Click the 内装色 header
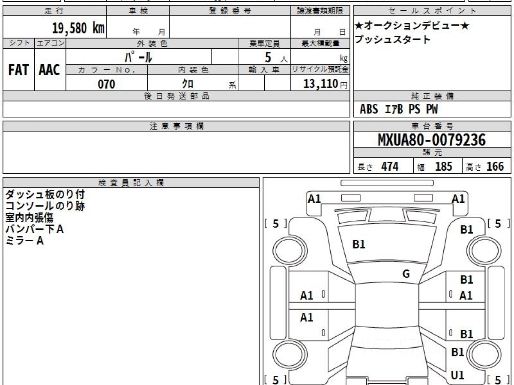Viewport: 514px width, 385px height. pyautogui.click(x=193, y=70)
